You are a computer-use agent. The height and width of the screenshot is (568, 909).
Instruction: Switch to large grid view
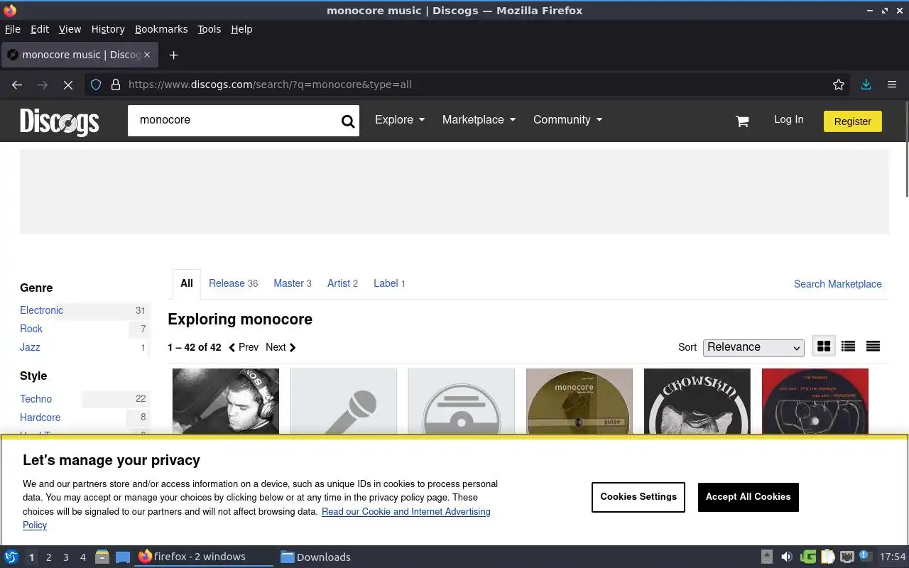tap(824, 346)
